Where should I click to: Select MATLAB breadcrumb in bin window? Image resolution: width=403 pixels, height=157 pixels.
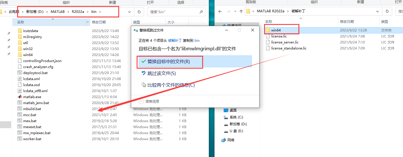click(58, 12)
